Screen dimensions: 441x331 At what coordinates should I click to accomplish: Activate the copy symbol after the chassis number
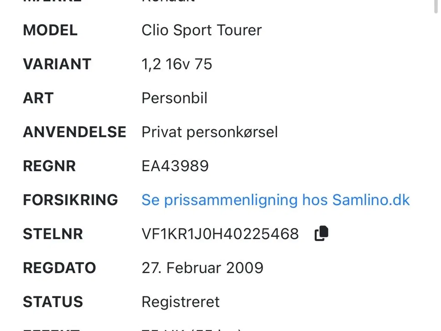coord(321,233)
